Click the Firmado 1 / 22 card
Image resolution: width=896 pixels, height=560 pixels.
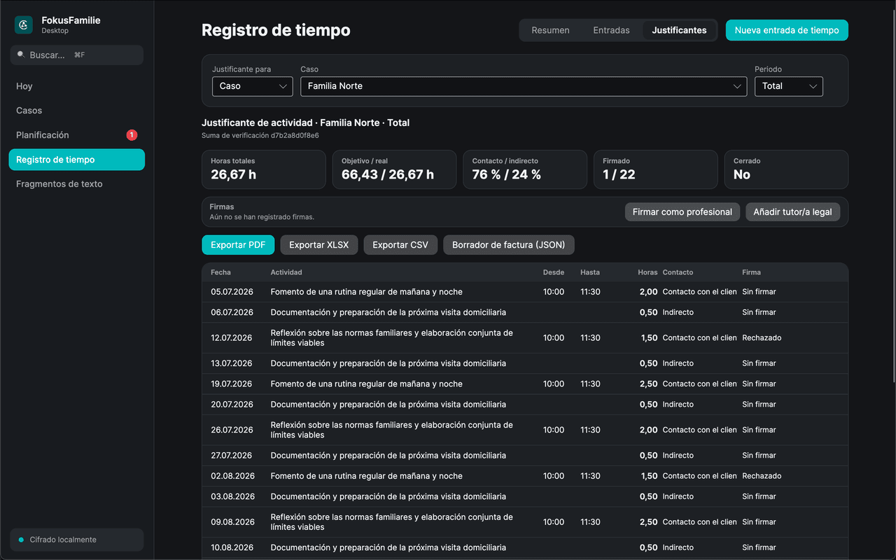click(656, 169)
